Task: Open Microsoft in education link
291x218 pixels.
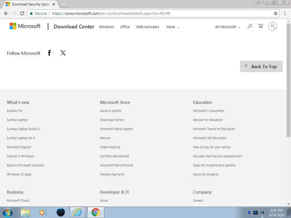Action: pos(208,111)
